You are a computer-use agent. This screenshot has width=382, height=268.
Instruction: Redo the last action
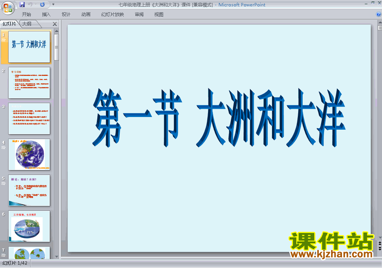pos(42,4)
